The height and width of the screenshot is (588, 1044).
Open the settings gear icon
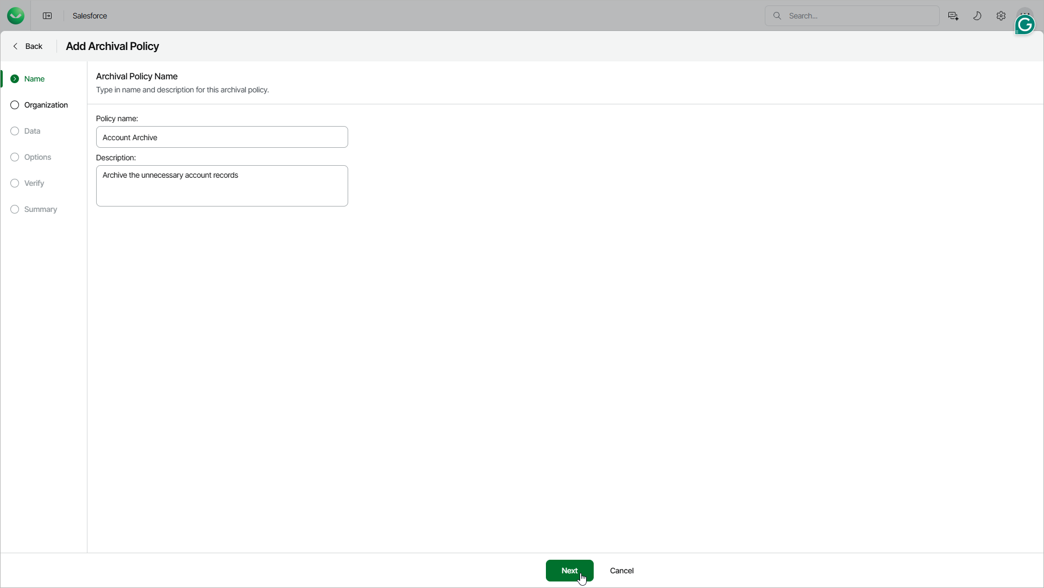[1001, 16]
